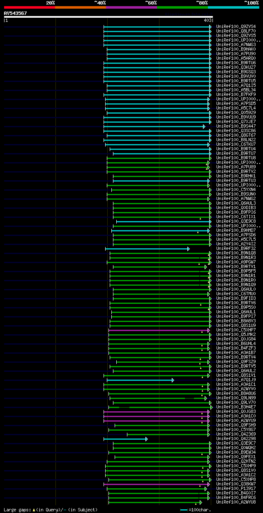Open hit UniRef100_B9N1Q8
Image resolution: width=263 pixels, height=513 pixels.
coord(236,253)
